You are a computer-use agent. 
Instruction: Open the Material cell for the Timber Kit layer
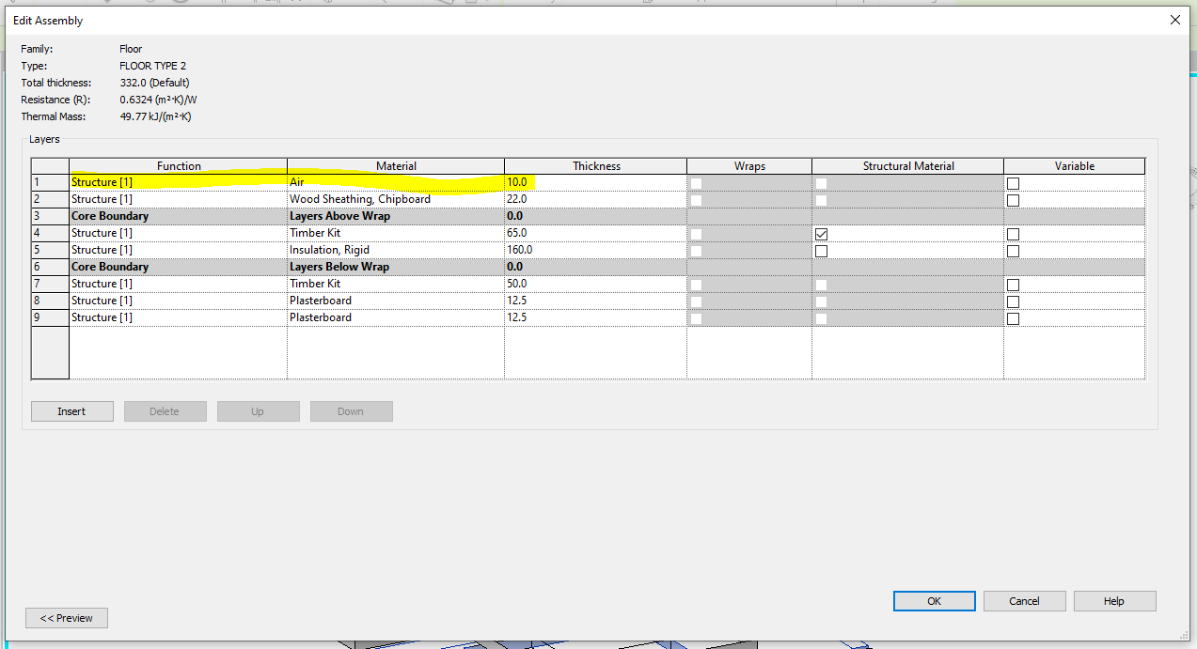point(396,232)
